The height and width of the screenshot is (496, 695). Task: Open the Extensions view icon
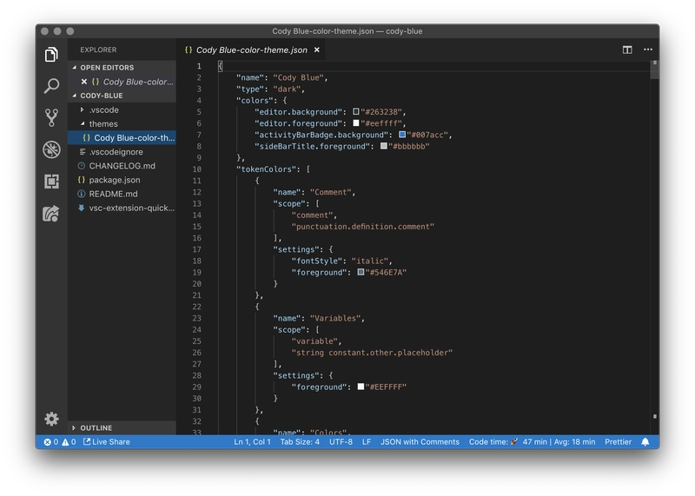(51, 182)
